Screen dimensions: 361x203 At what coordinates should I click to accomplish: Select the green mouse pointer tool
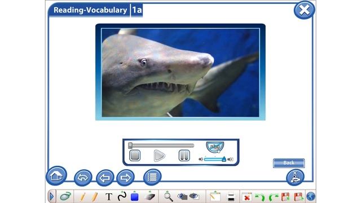click(65, 196)
